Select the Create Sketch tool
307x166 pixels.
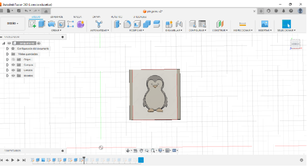(x=32, y=24)
